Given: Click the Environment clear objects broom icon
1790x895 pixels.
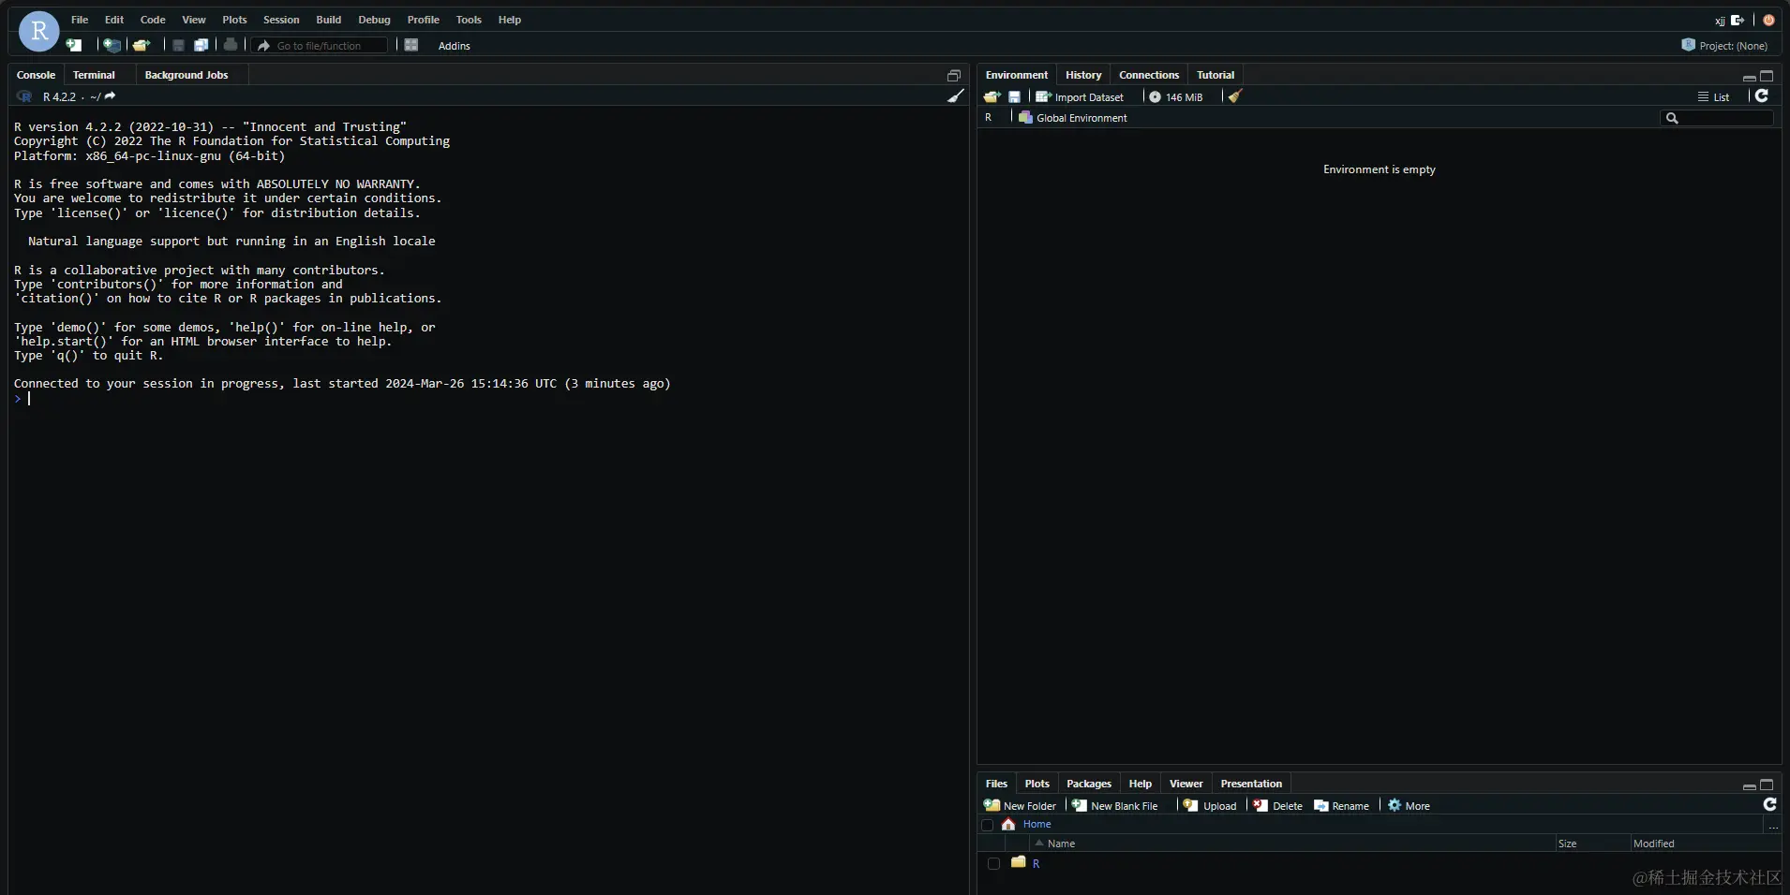Looking at the screenshot, I should tap(1235, 96).
